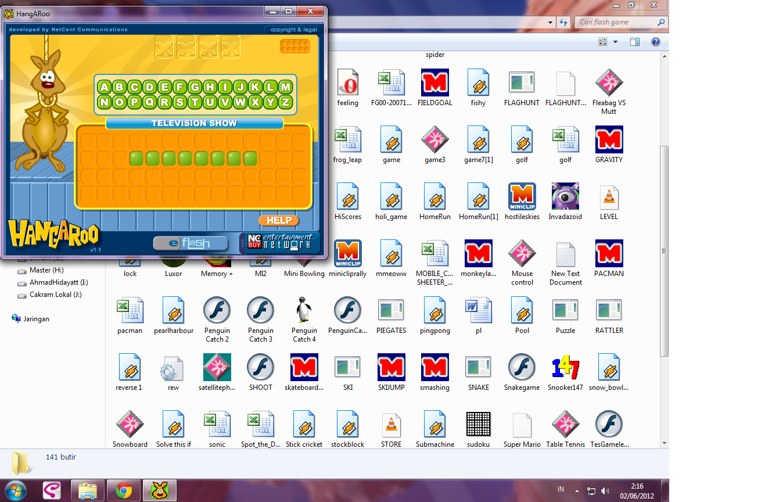This screenshot has height=502, width=783.
Task: Open view options dropdown arrow
Action: (x=615, y=42)
